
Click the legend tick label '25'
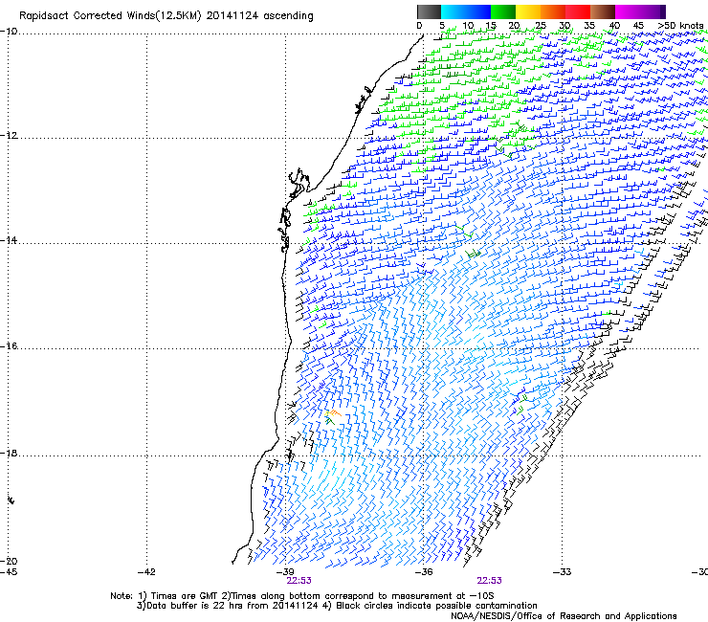click(541, 26)
